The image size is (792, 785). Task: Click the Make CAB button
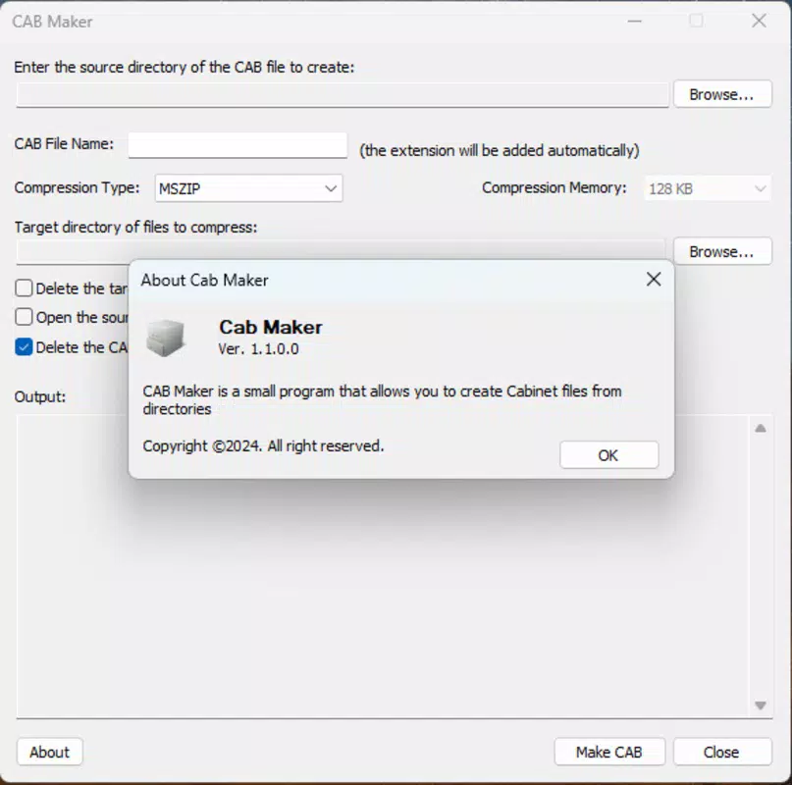609,753
